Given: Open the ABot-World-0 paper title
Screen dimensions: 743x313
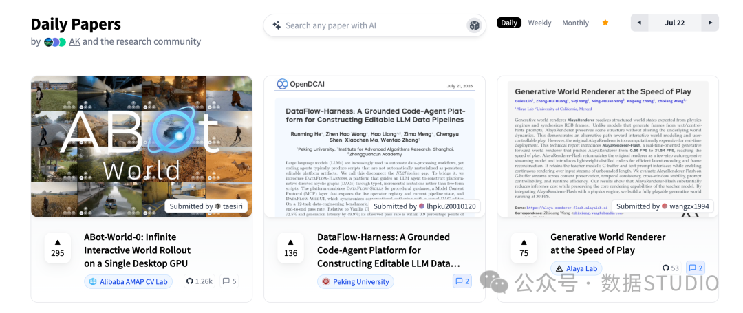Looking at the screenshot, I should pos(138,250).
